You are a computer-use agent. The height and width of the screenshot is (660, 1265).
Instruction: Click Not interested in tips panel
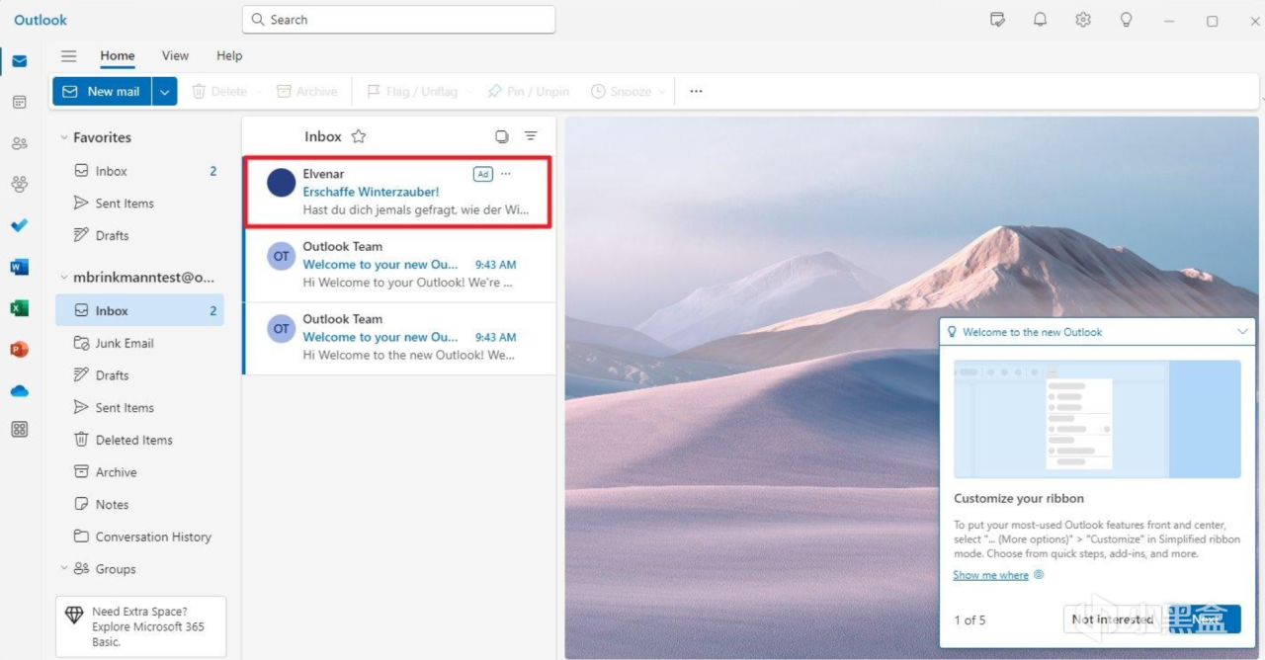pyautogui.click(x=1112, y=619)
